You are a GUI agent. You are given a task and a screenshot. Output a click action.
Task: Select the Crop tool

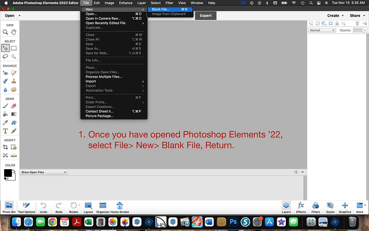click(x=5, y=147)
